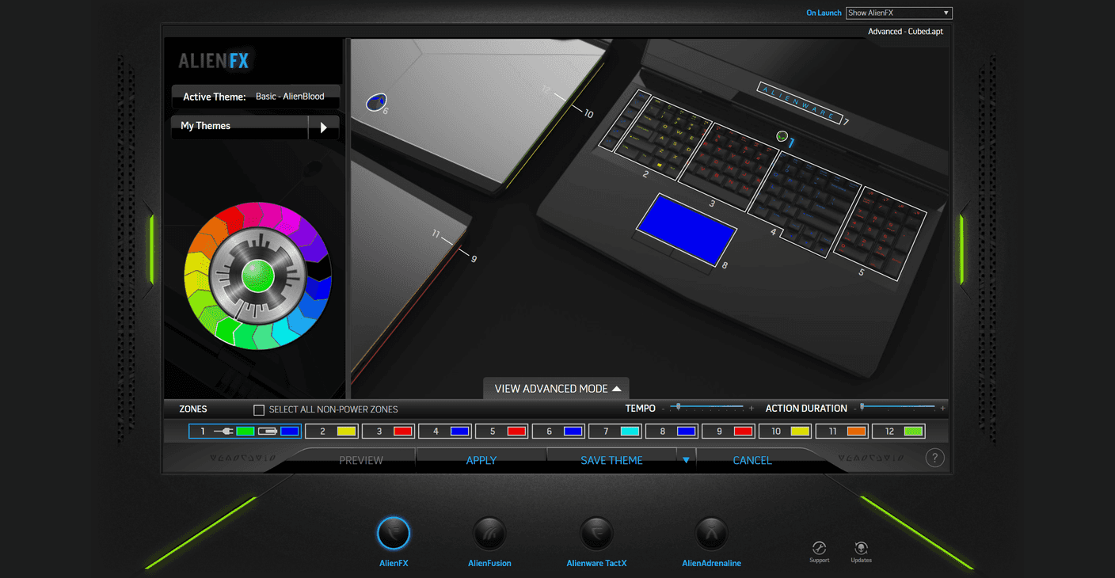Click the Preview button
The height and width of the screenshot is (578, 1115).
(x=361, y=460)
